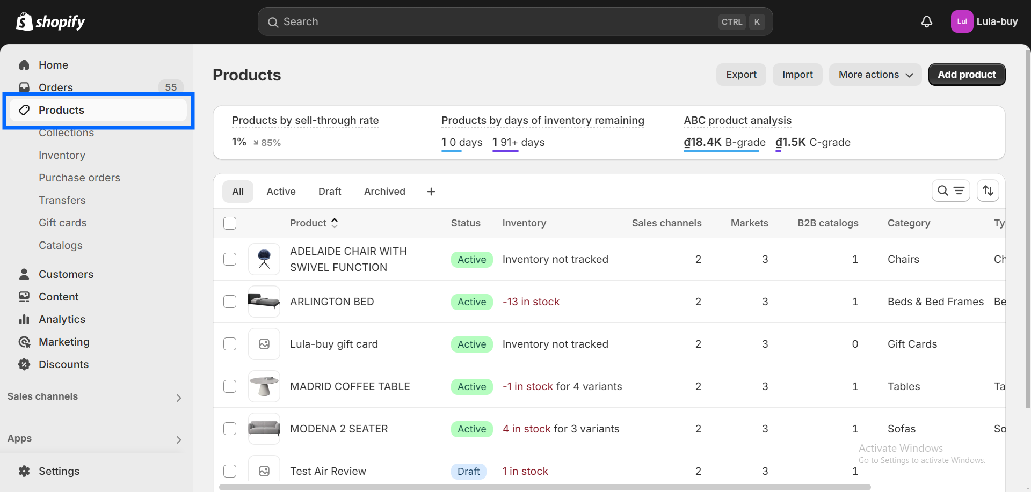The image size is (1031, 492).
Task: Open the notifications bell
Action: [927, 21]
